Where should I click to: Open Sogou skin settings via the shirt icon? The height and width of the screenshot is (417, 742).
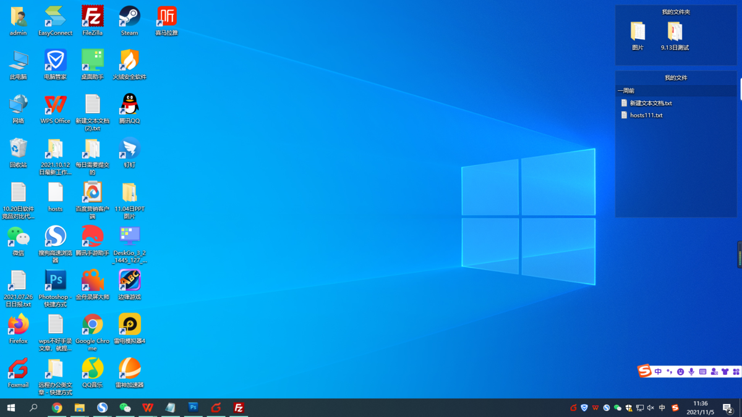725,371
